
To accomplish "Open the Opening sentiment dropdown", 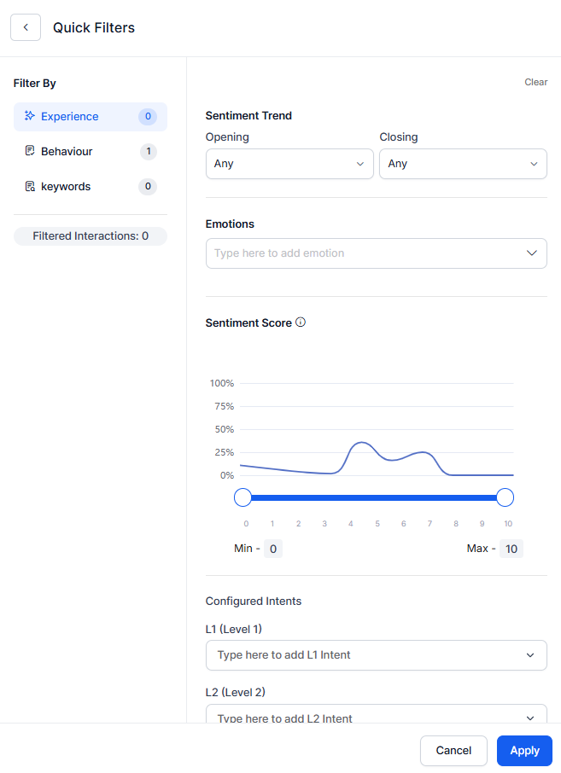I will click(289, 164).
